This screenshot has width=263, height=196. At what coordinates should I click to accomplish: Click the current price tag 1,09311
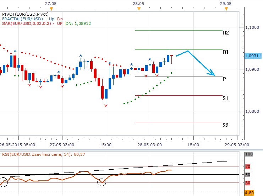[x=253, y=56]
